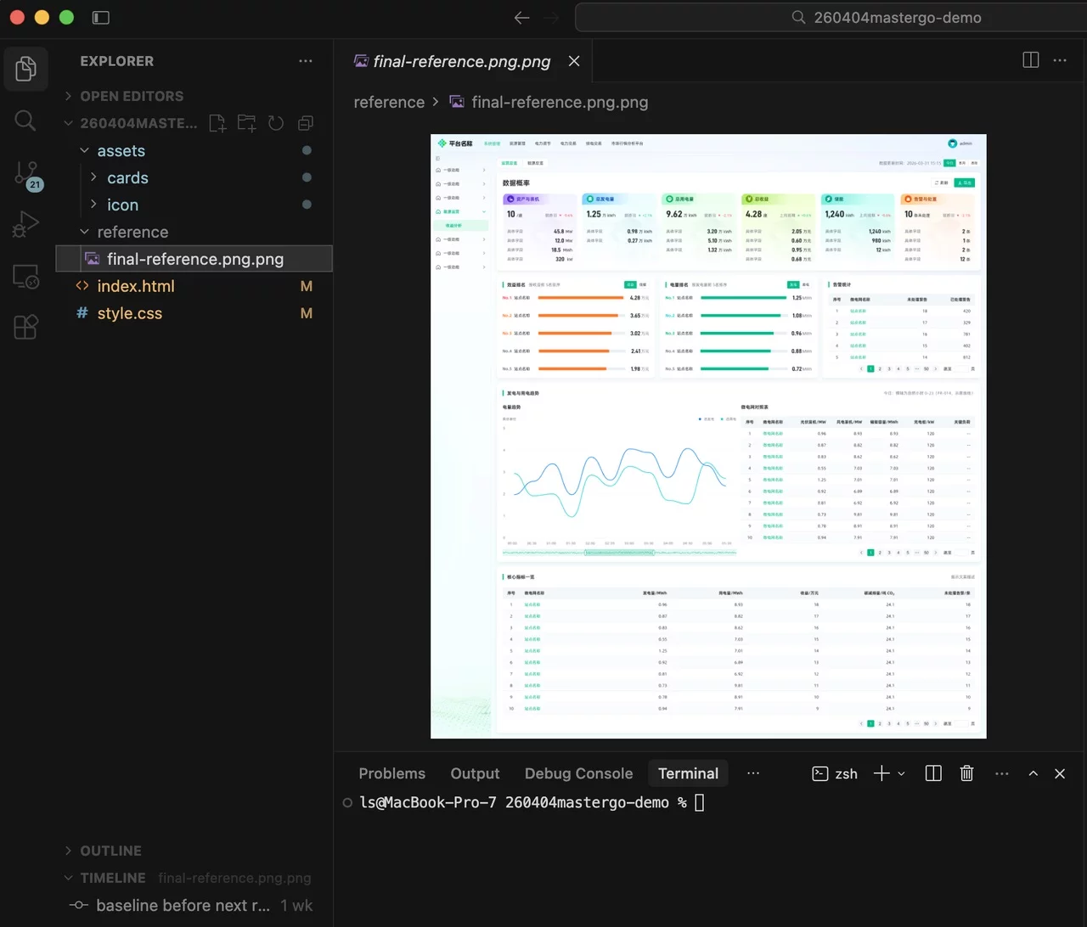Screen dimensions: 1087x927
Task: Maximize the terminal panel size
Action: pyautogui.click(x=1033, y=773)
